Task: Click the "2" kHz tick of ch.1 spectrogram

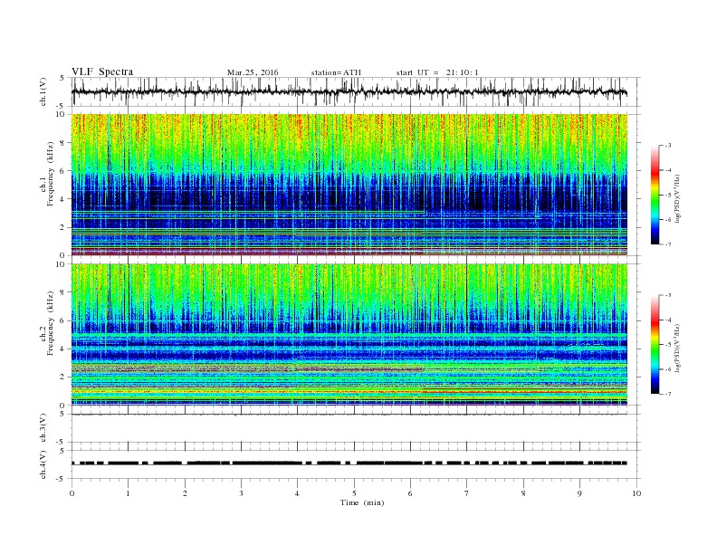Action: pos(63,227)
